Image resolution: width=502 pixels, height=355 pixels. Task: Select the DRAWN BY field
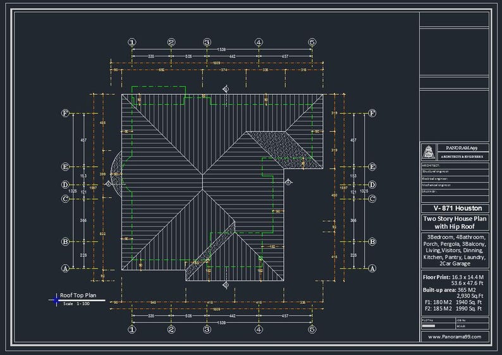(455, 191)
